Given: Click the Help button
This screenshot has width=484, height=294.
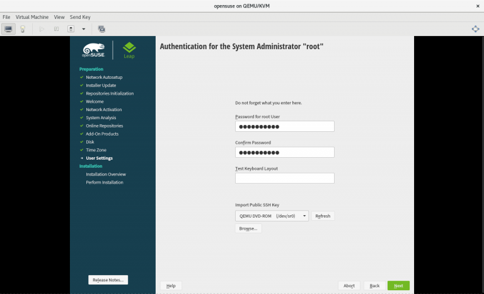Looking at the screenshot, I should [x=171, y=286].
